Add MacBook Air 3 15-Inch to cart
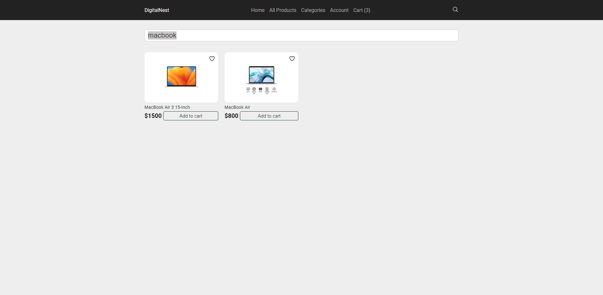 (191, 116)
